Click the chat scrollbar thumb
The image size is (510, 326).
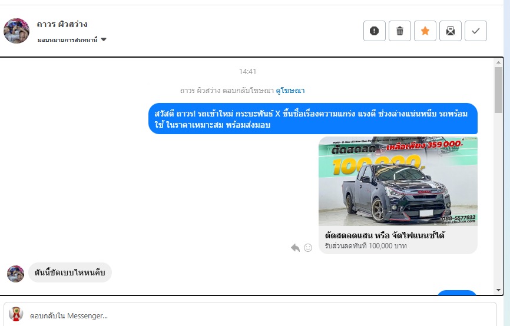[x=498, y=88]
